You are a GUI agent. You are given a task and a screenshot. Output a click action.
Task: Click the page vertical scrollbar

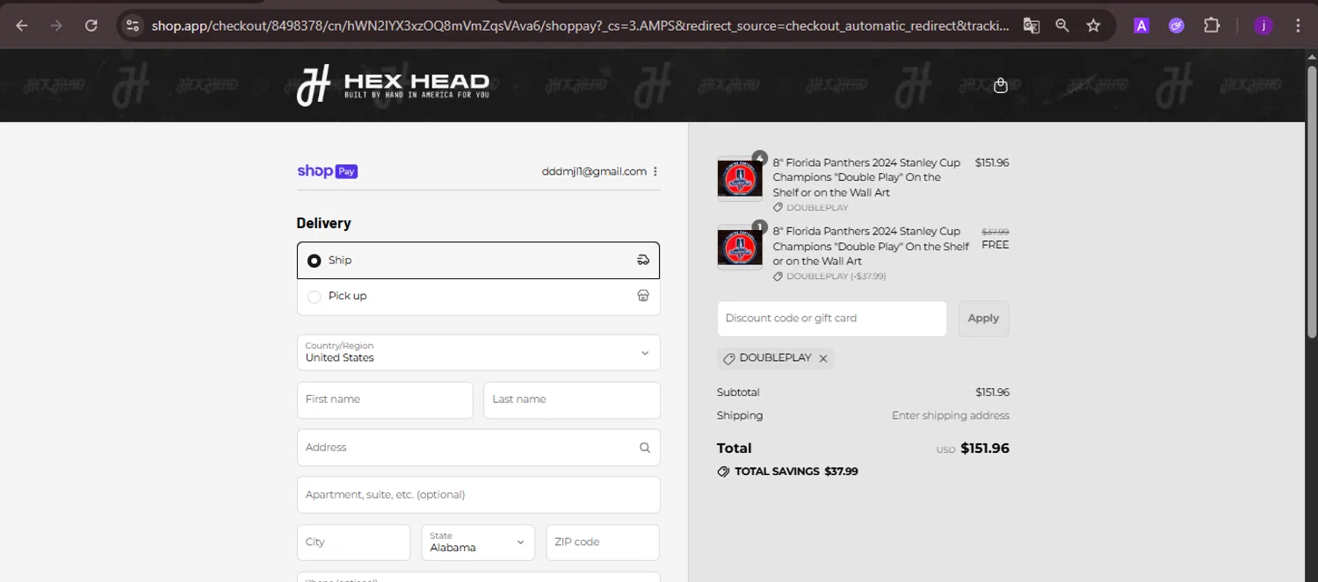pyautogui.click(x=1311, y=202)
